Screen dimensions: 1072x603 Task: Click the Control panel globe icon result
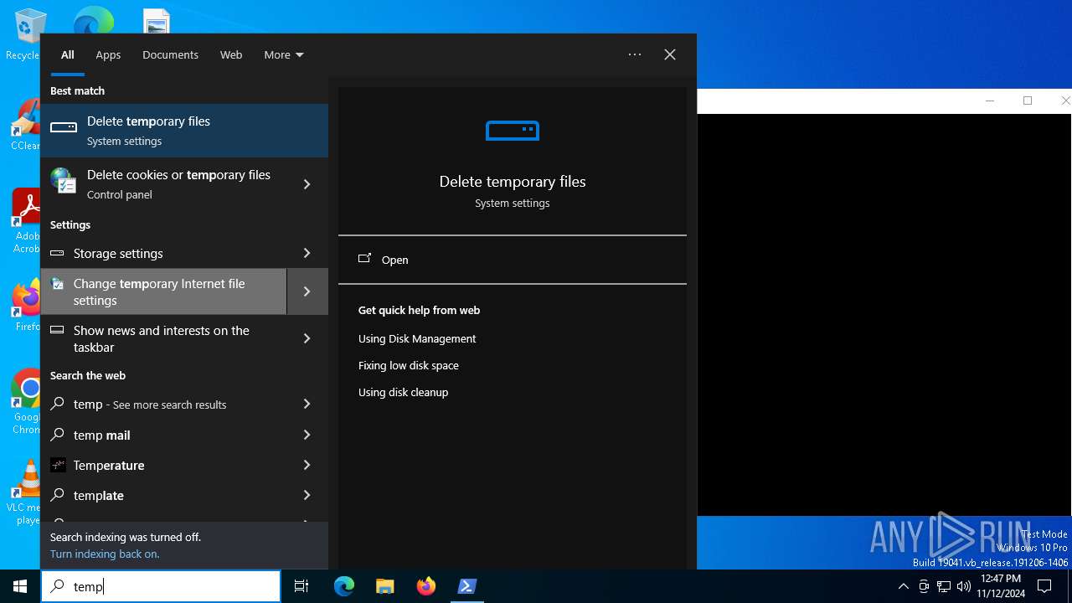coord(63,181)
